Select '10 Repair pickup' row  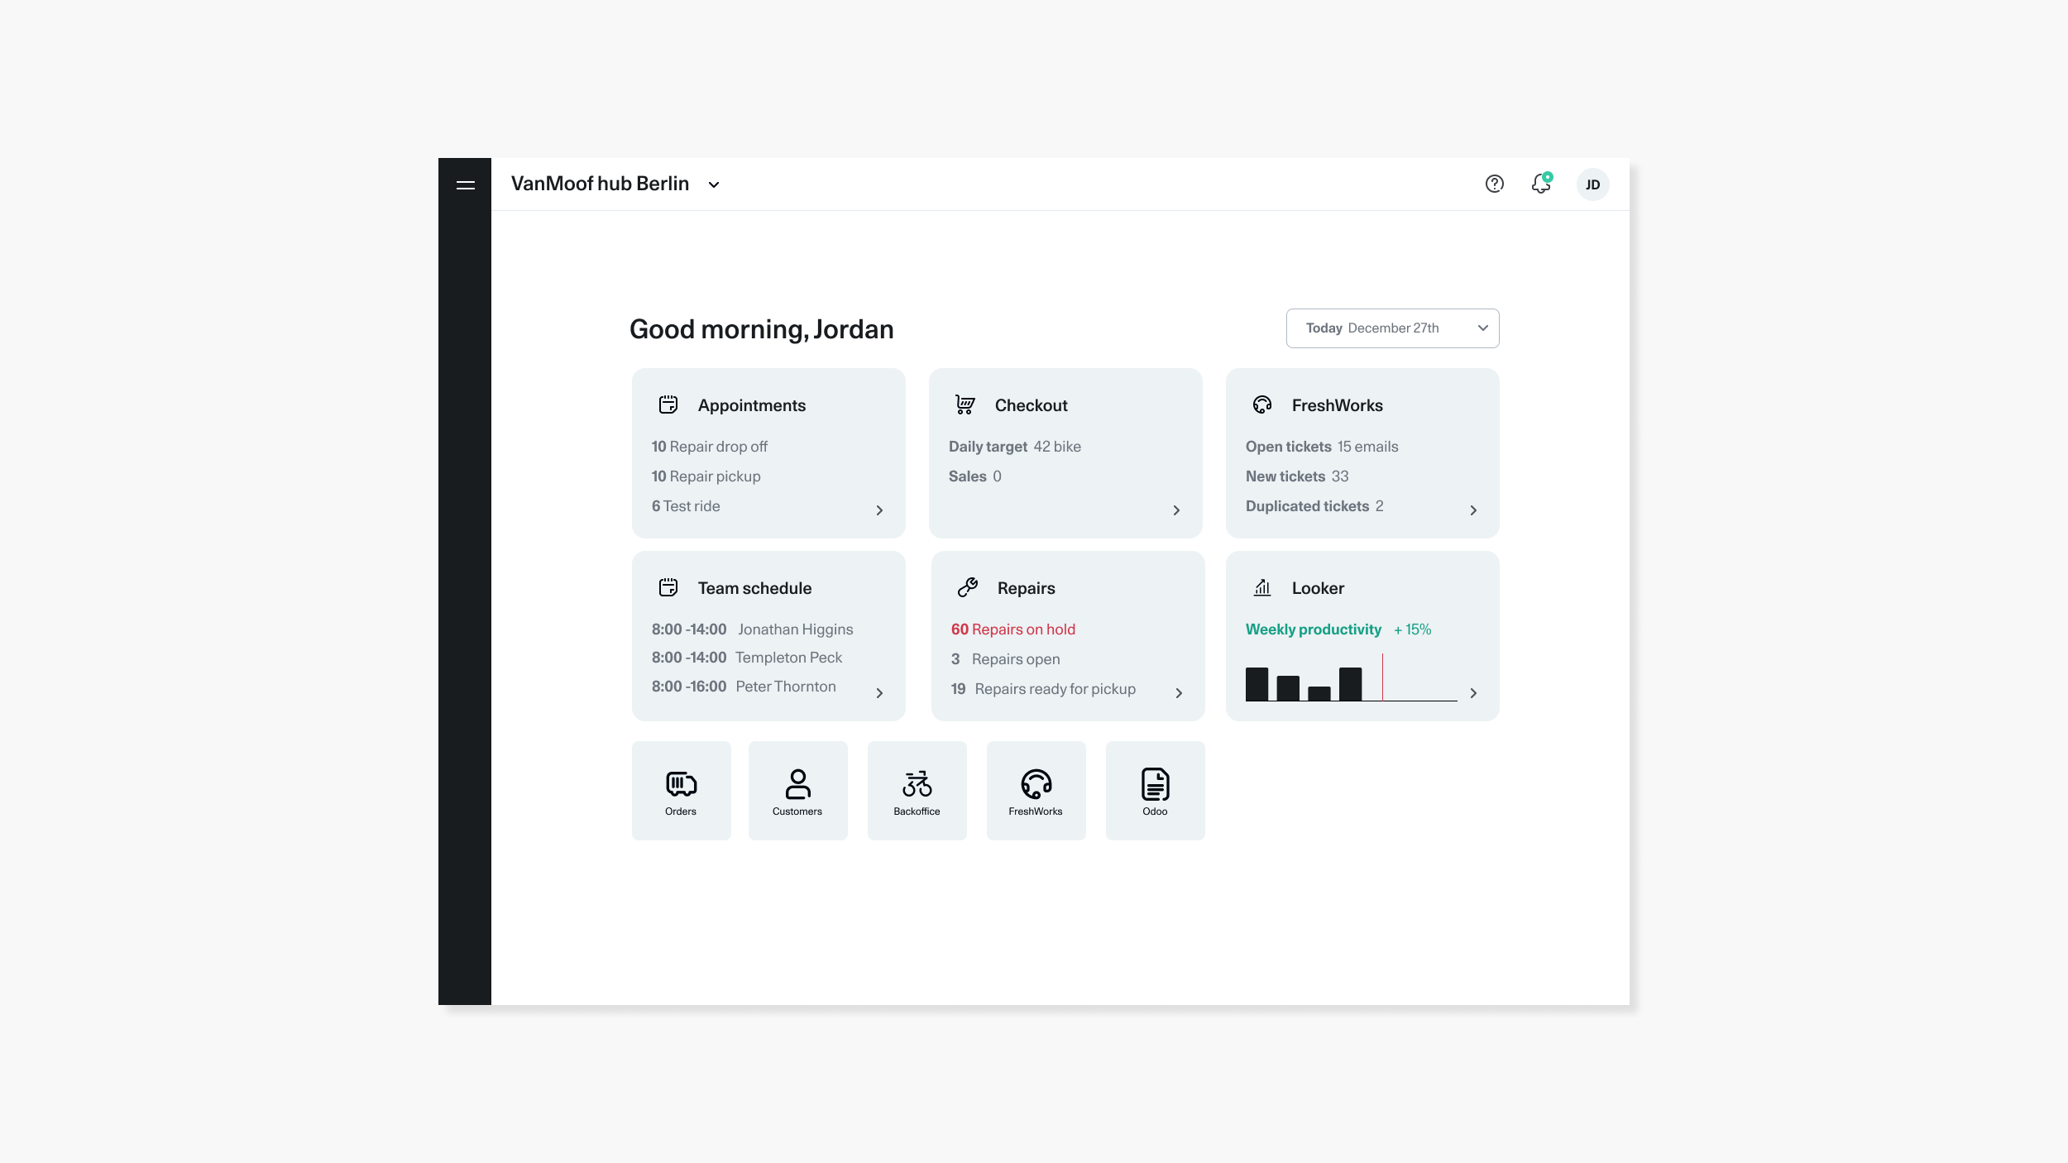pos(706,476)
